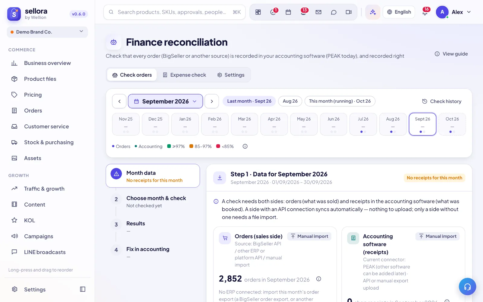Click the info icon beside legend <85%
The width and height of the screenshot is (483, 302).
(x=245, y=146)
